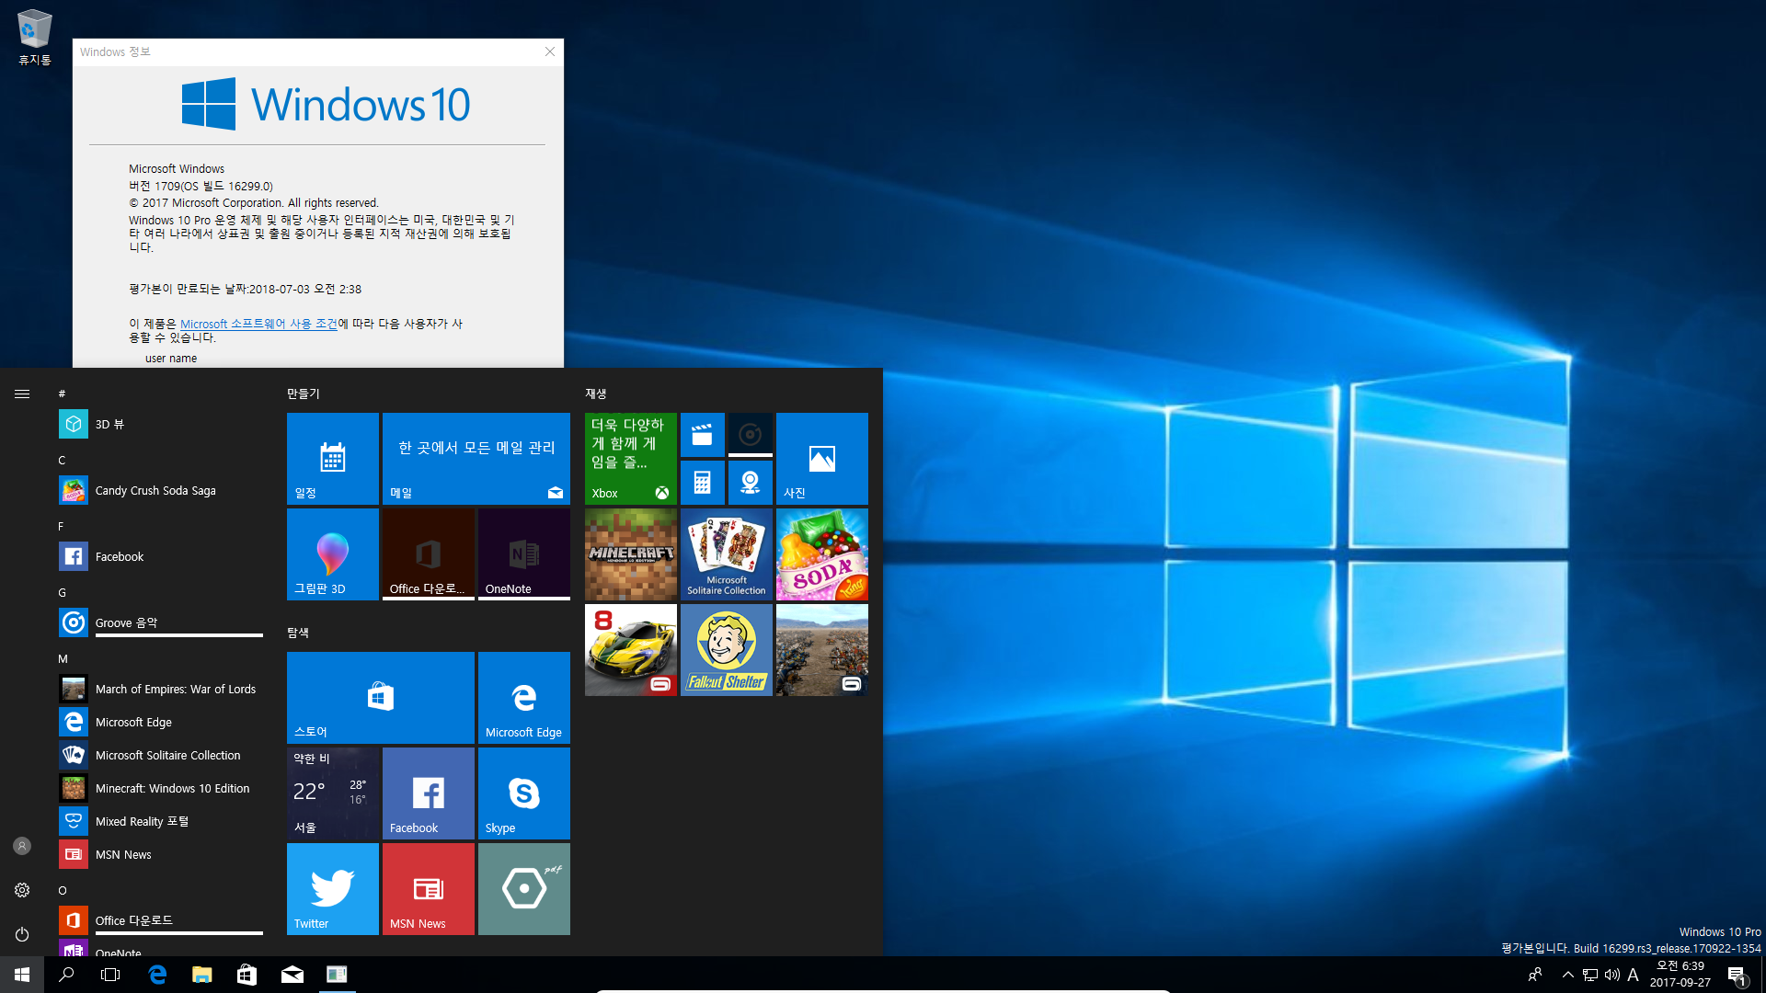Open the Fallout Shelter tile

pos(727,650)
